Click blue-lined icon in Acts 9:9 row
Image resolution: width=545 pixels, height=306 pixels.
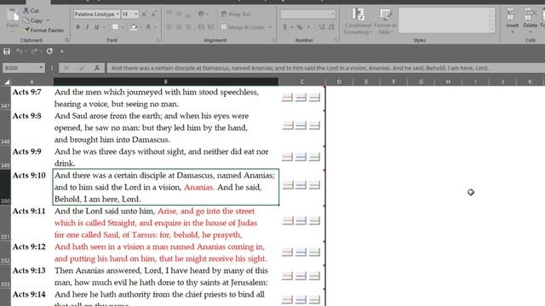pos(301,156)
